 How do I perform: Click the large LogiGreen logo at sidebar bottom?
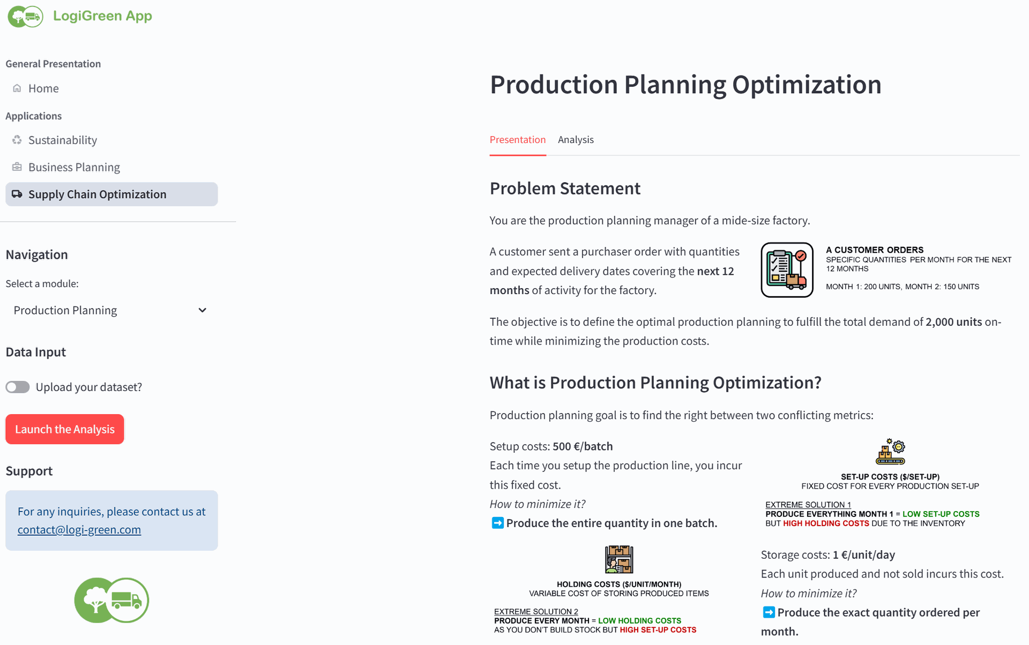click(111, 600)
